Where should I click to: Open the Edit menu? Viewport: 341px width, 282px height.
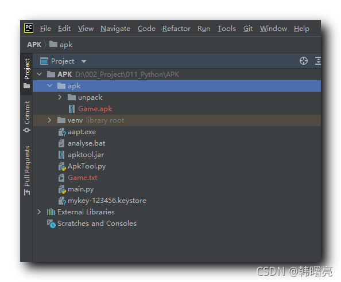click(x=64, y=29)
